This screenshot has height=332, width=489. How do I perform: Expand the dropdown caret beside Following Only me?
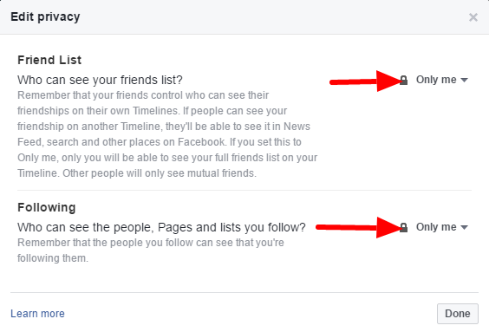click(464, 228)
